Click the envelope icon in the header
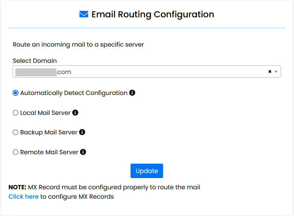The width and height of the screenshot is (294, 216). point(84,14)
